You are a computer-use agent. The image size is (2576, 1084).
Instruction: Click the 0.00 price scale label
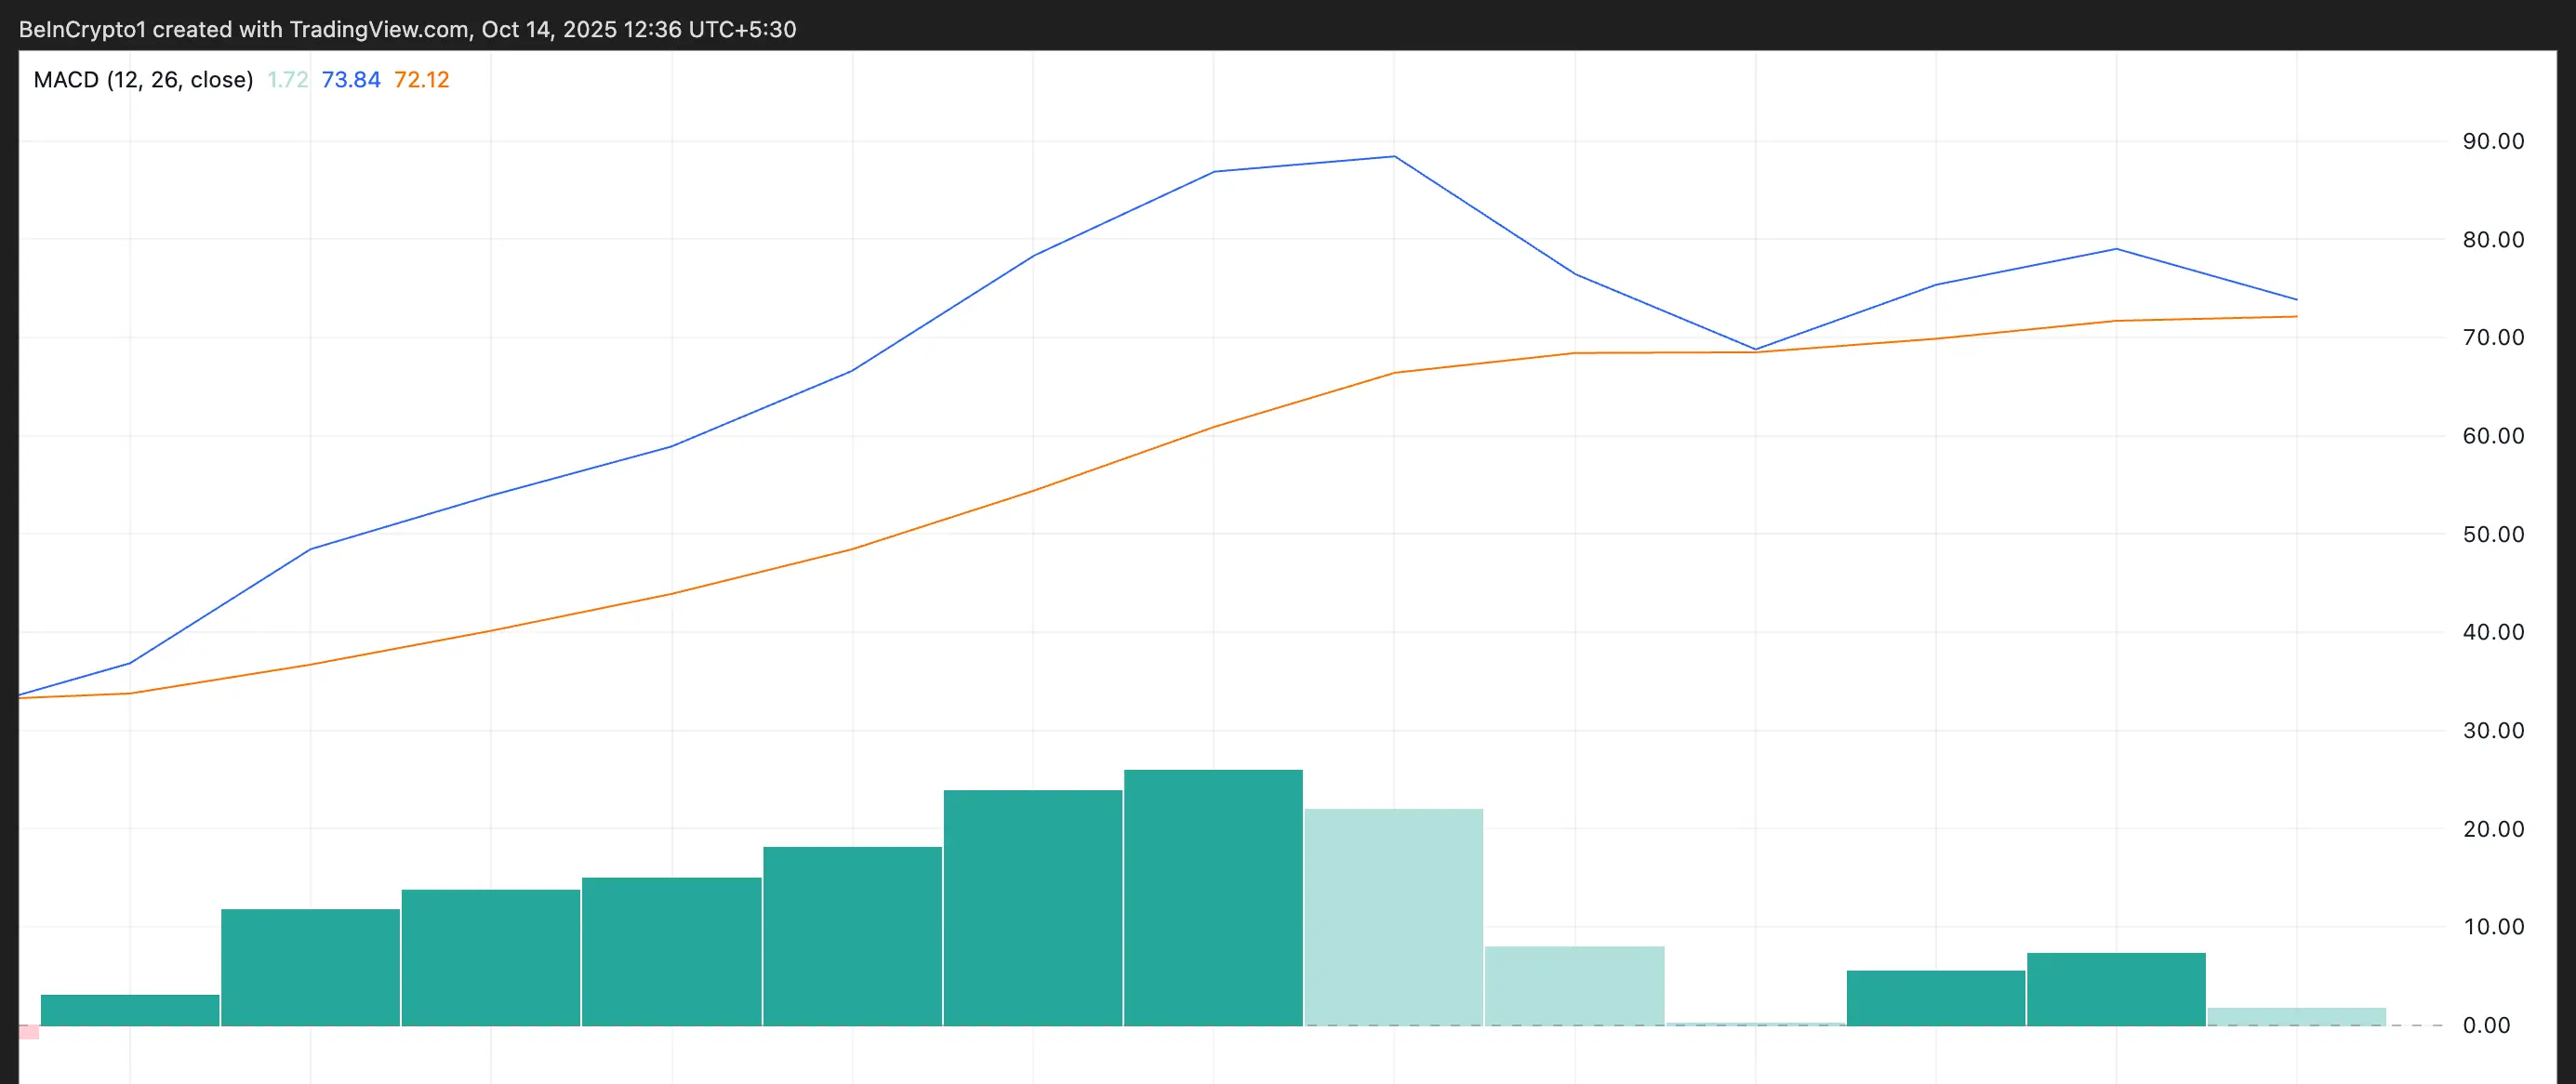click(x=2486, y=1025)
